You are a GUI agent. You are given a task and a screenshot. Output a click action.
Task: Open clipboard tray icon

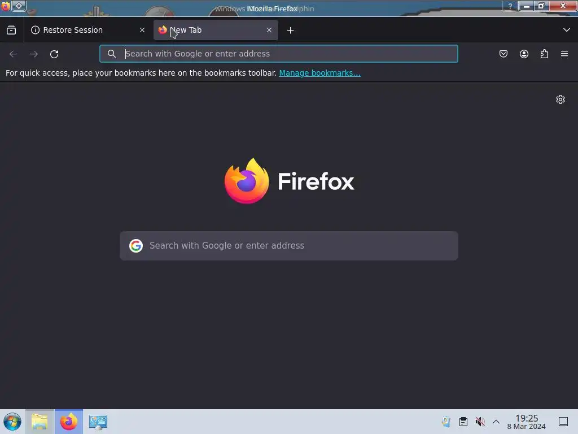pyautogui.click(x=463, y=422)
